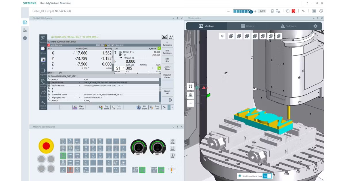Screen dimensions: 345x181
Task: Click the machine view icon in left sidebar
Action: [x=25, y=22]
